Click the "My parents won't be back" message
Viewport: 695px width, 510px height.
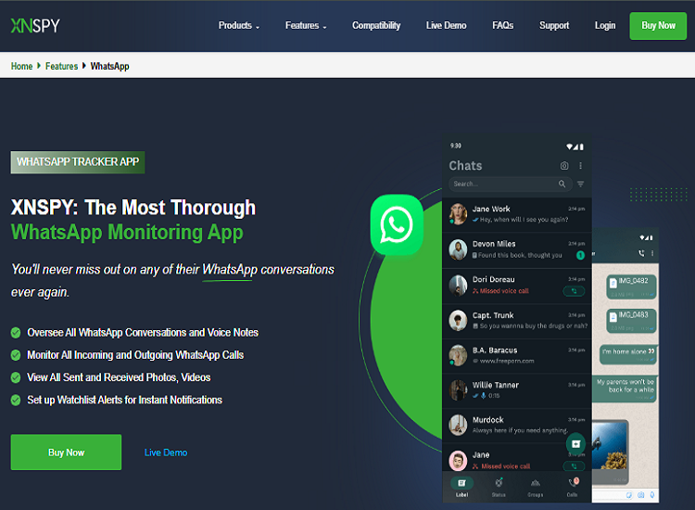coord(625,389)
